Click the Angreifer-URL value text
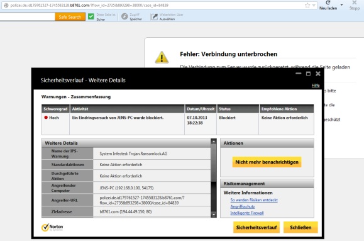The width and height of the screenshot is (364, 241). tap(142, 200)
